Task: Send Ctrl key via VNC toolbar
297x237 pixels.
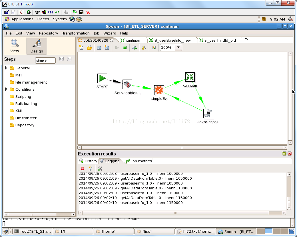Action: [x=50, y=12]
